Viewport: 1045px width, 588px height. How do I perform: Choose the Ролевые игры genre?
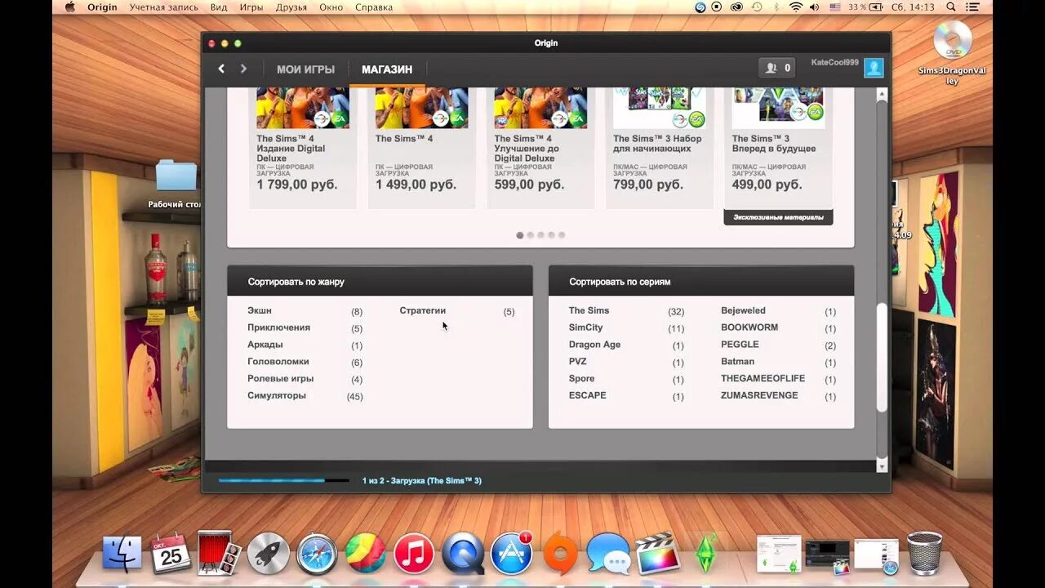[x=280, y=379]
